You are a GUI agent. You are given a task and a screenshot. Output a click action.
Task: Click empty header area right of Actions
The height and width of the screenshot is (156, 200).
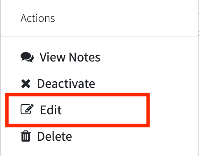coord(126,18)
